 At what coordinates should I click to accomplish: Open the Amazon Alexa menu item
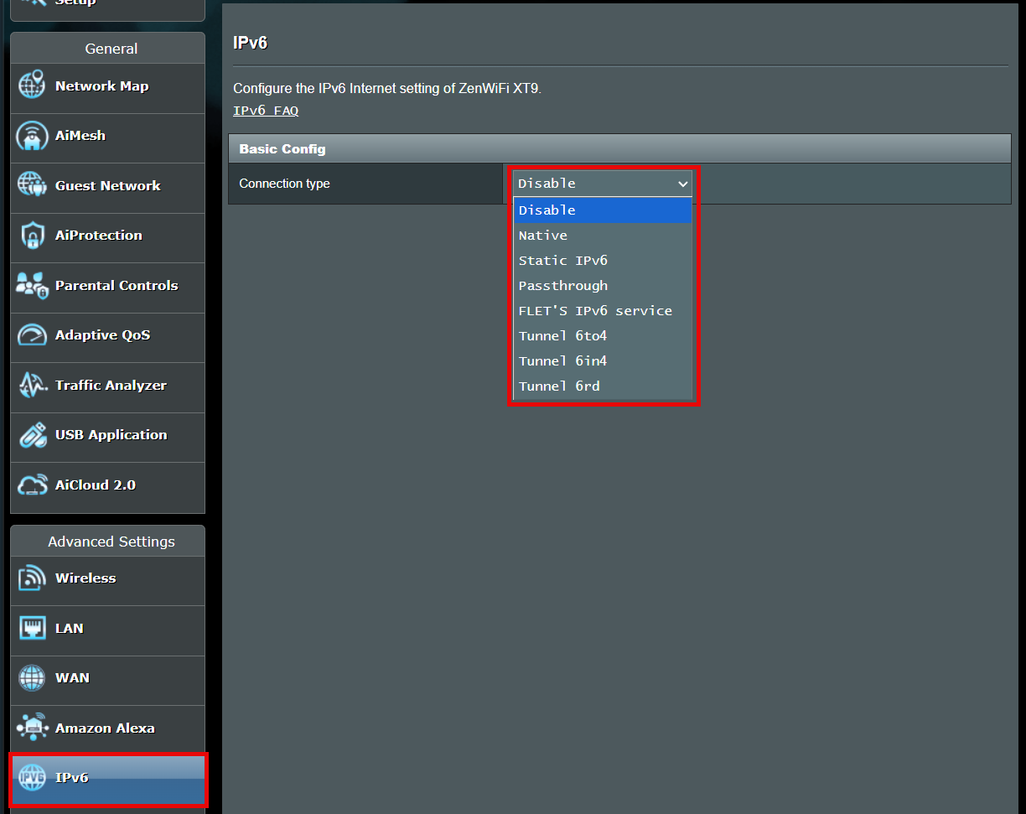click(105, 728)
